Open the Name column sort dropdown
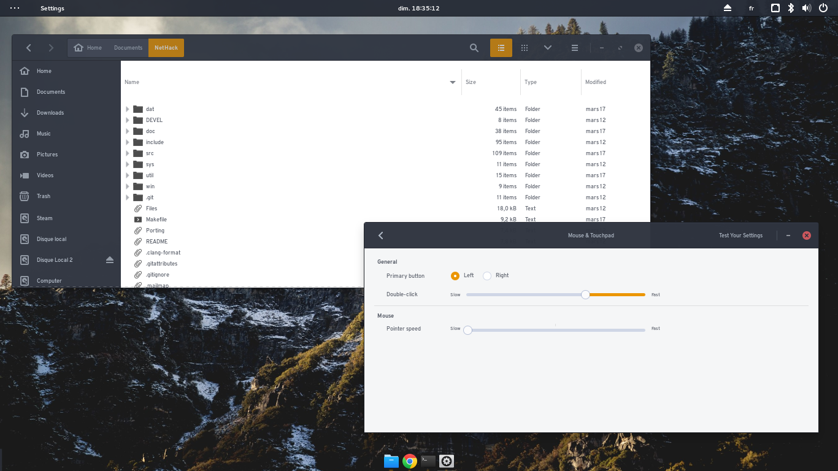The image size is (838, 471). [x=452, y=82]
